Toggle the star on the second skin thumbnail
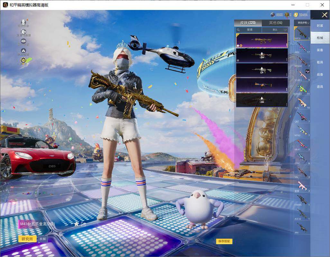This screenshot has height=257, width=330. 238,60
